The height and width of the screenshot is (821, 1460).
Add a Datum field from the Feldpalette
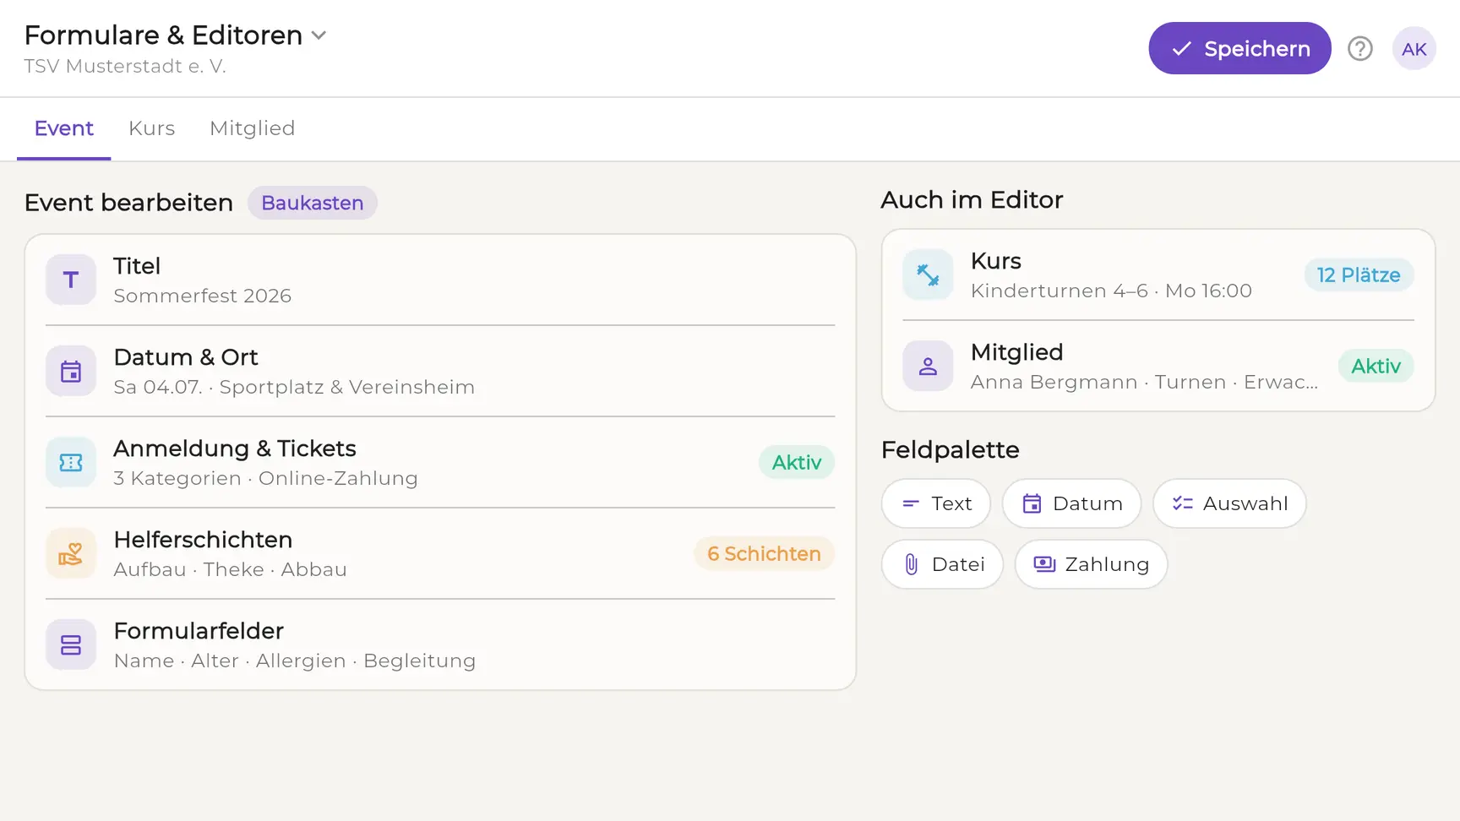tap(1072, 504)
